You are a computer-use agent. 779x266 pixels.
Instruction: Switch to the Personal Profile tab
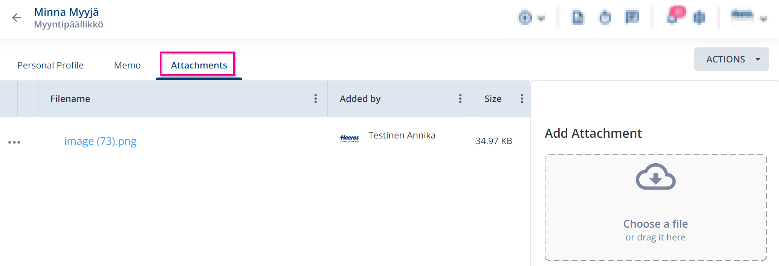pyautogui.click(x=50, y=65)
